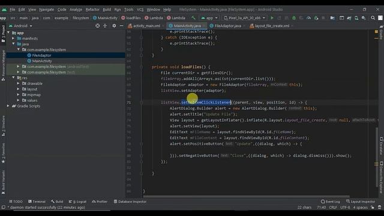
Task: Toggle read-only lock icon in status bar
Action: click(372, 208)
